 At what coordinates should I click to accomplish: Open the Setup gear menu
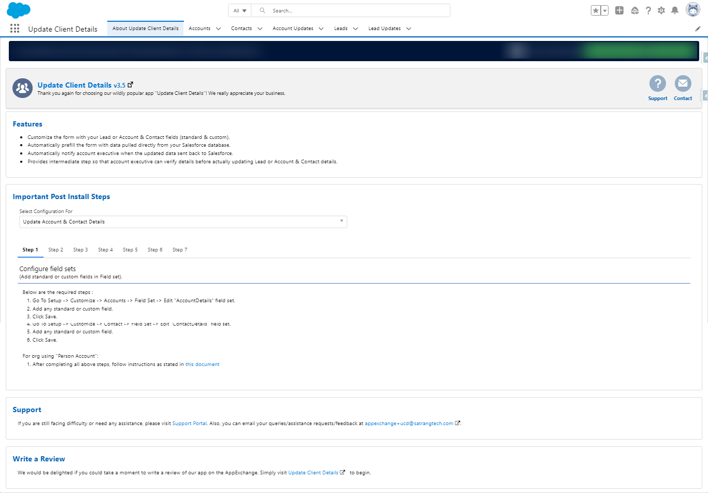pos(661,10)
